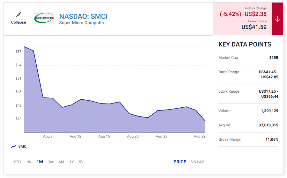
Task: Click the current price US$41.59
Action: [x=254, y=27]
